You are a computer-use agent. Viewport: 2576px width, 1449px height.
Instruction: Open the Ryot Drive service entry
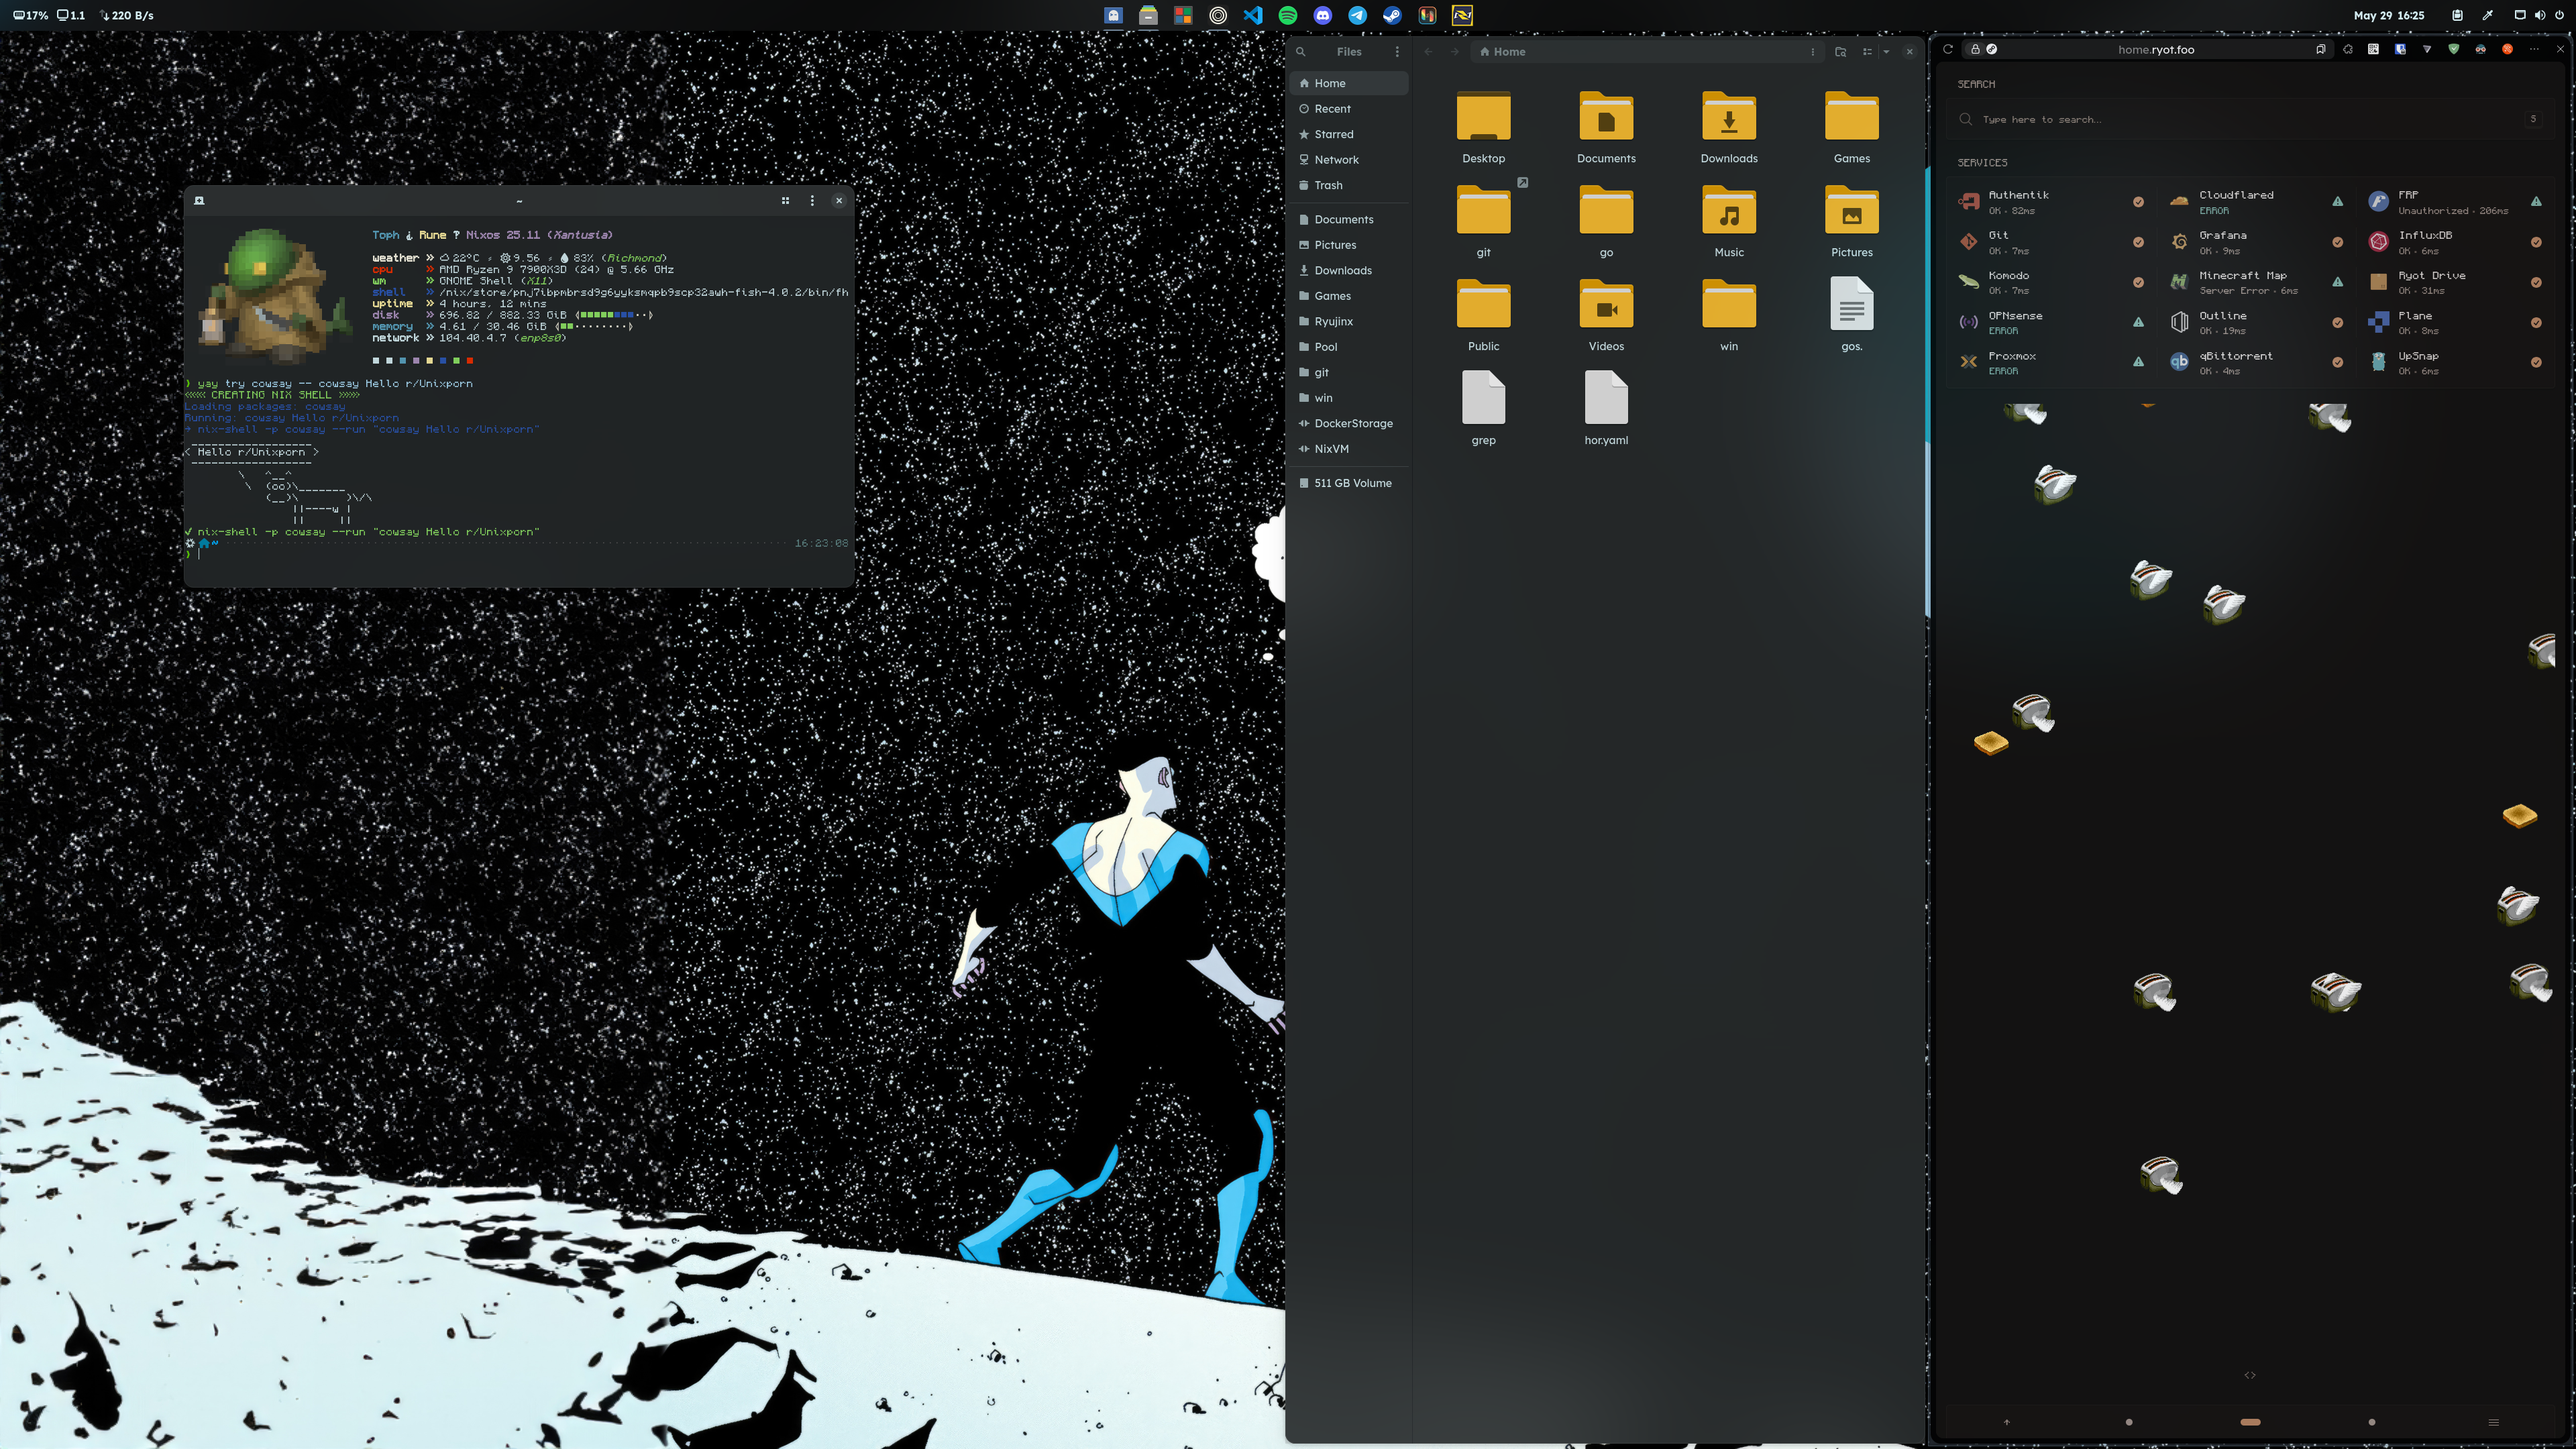click(2431, 275)
